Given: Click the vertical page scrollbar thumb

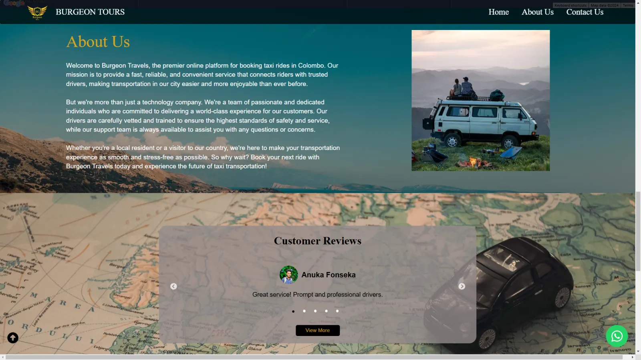Looking at the screenshot, I should click(x=638, y=231).
